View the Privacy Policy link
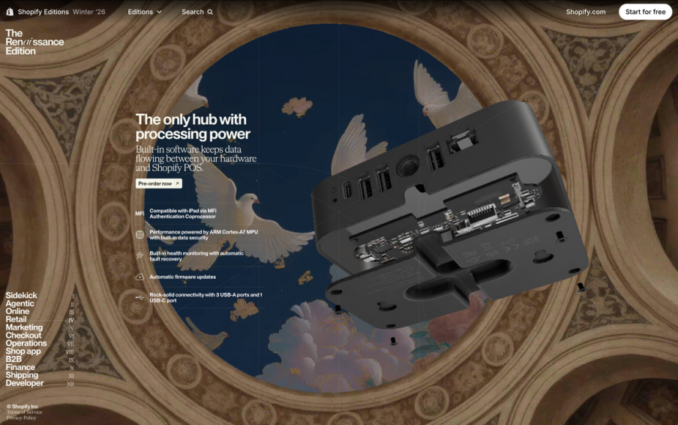 click(21, 417)
